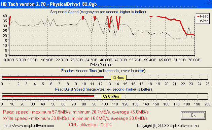This screenshot has width=212, height=130.
Task: Click the 16.1GB drive position label
Action: point(47,60)
